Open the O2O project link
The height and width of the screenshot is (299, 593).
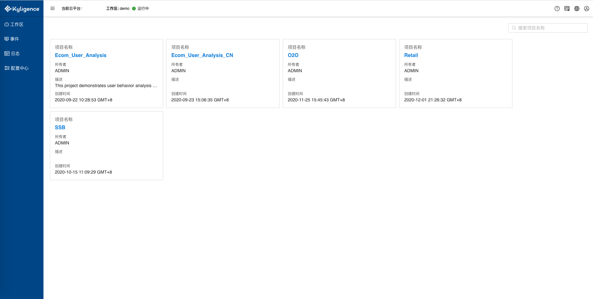point(293,55)
